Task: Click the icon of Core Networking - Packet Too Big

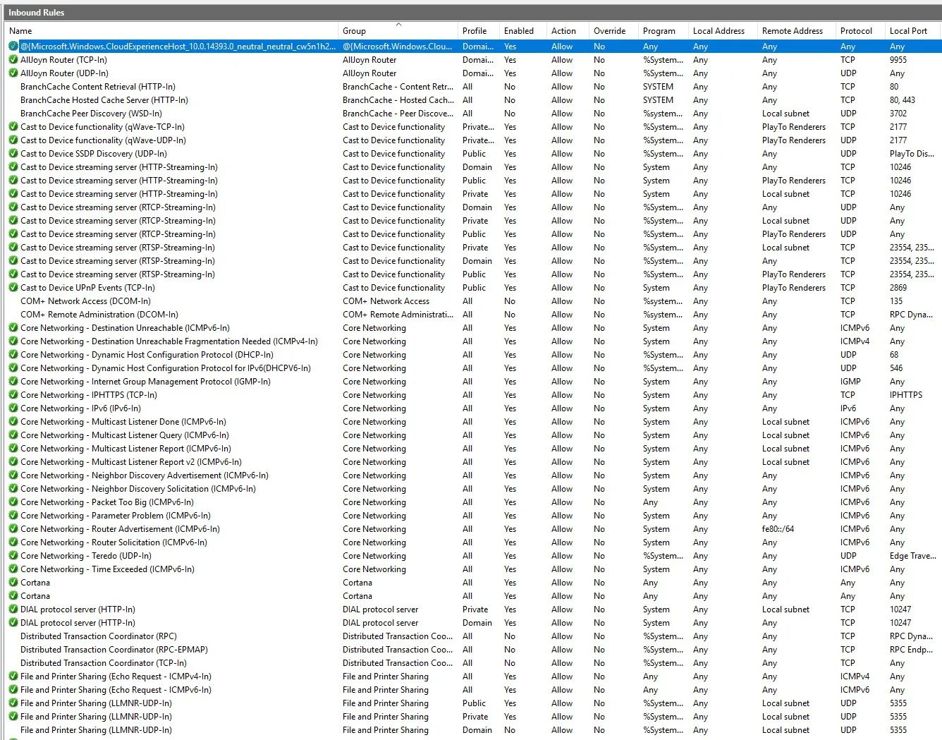Action: (x=13, y=502)
